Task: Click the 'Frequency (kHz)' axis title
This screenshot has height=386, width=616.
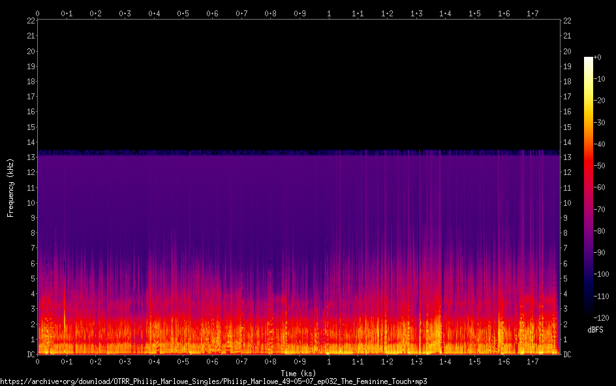Action: (10, 187)
